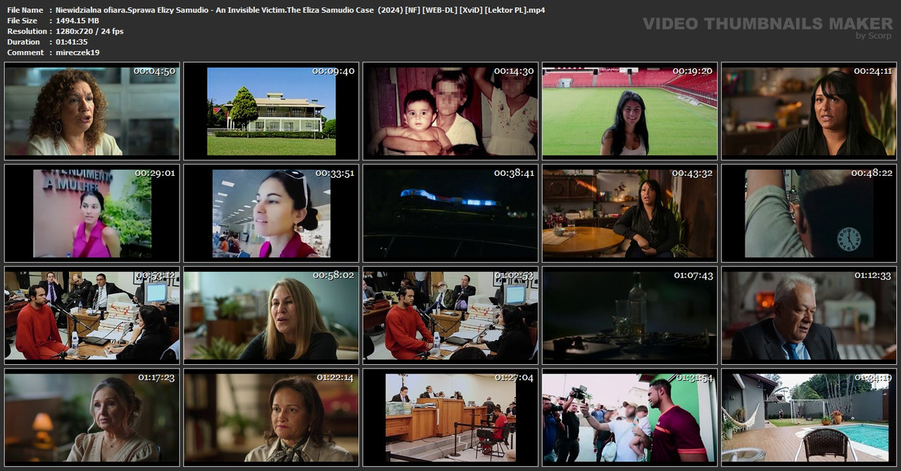Open thumbnail at timestamp 00:29:01
This screenshot has width=901, height=471.
click(x=92, y=213)
